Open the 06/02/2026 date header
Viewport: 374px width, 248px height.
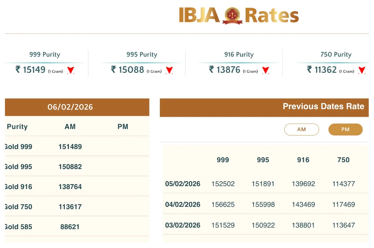point(70,107)
